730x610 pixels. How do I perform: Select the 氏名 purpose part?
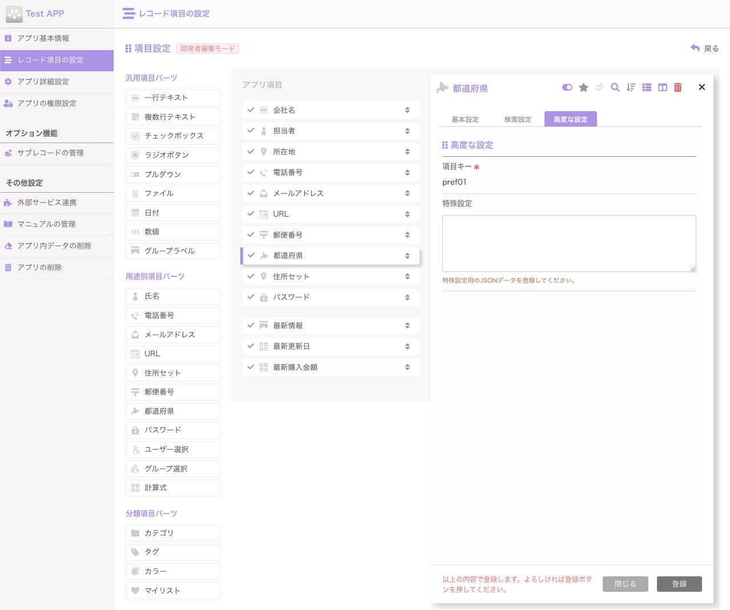pyautogui.click(x=172, y=296)
